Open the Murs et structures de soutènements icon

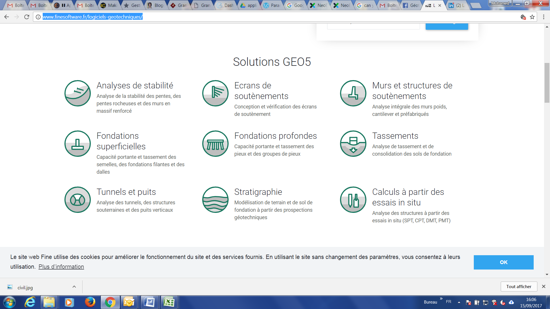pyautogui.click(x=353, y=93)
